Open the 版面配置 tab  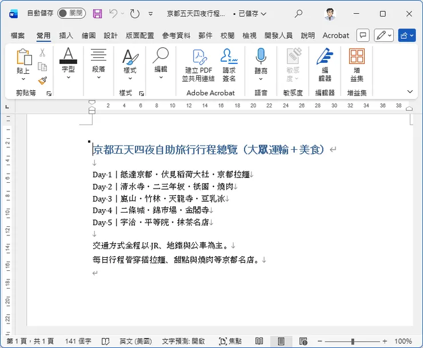(x=139, y=35)
